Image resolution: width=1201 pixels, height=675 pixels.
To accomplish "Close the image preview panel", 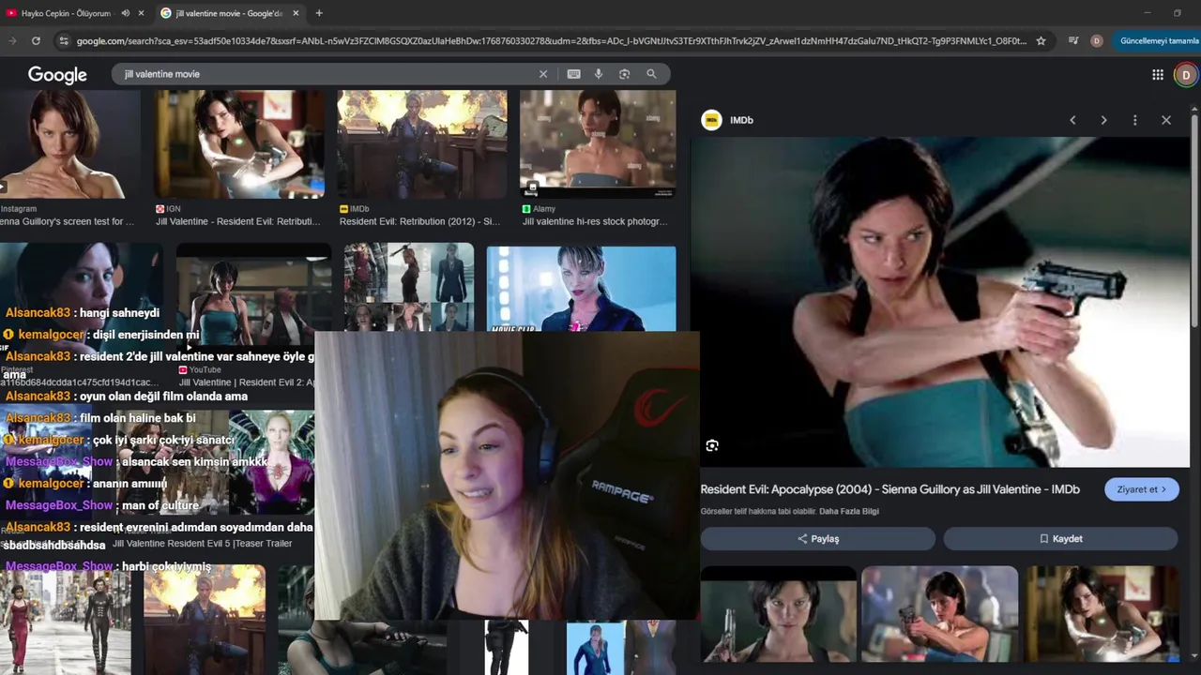I will tap(1166, 120).
